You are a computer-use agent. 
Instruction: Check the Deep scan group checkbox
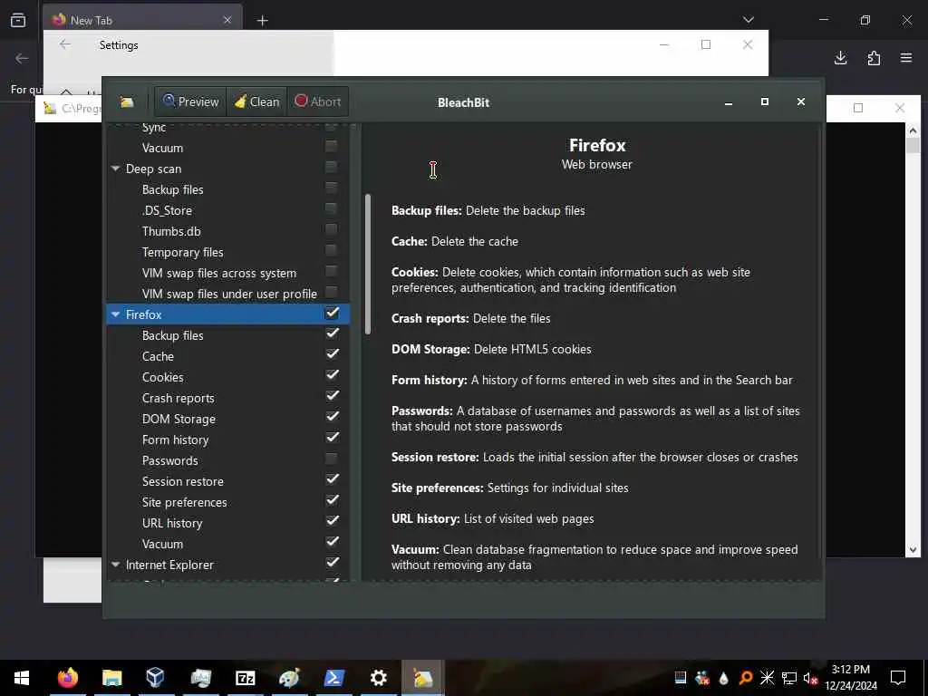[x=332, y=168]
